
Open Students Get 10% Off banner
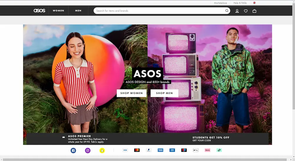[211, 139]
